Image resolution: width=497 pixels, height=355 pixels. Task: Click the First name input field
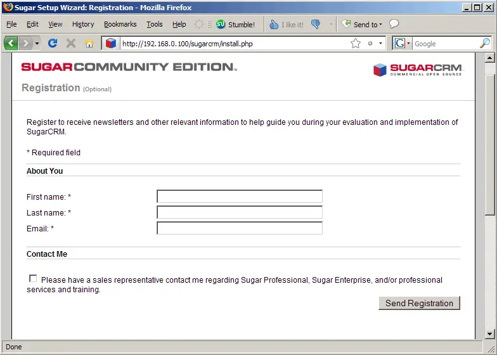click(240, 197)
